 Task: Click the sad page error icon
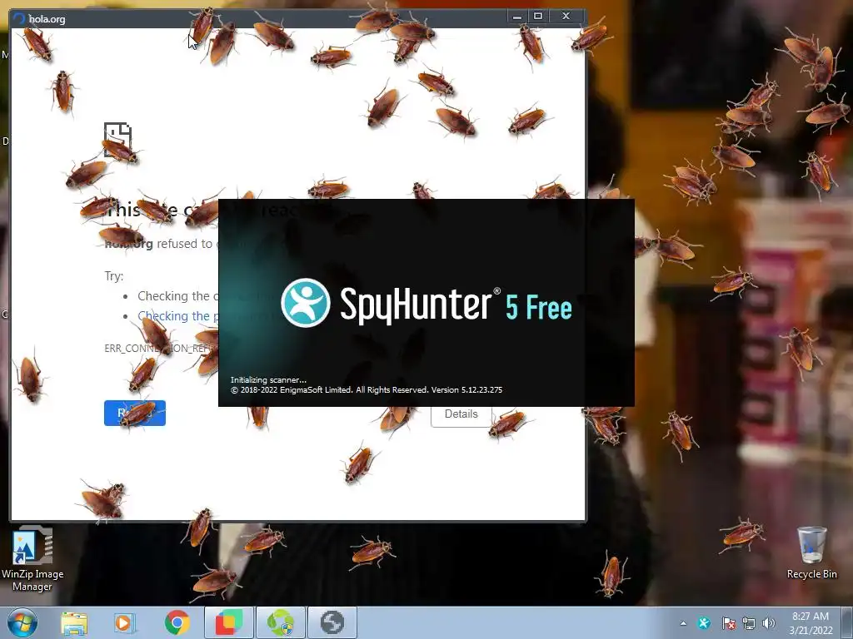[118, 140]
